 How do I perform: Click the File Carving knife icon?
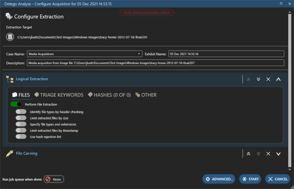point(9,153)
